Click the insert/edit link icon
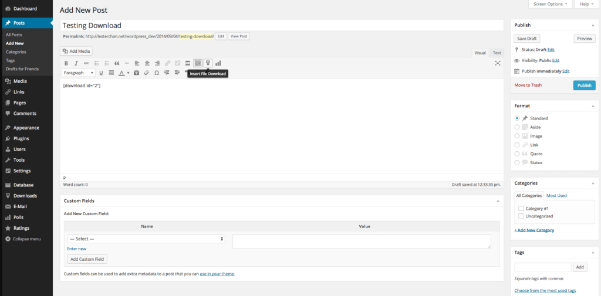Screen dimensions: 601x296 coord(167,63)
